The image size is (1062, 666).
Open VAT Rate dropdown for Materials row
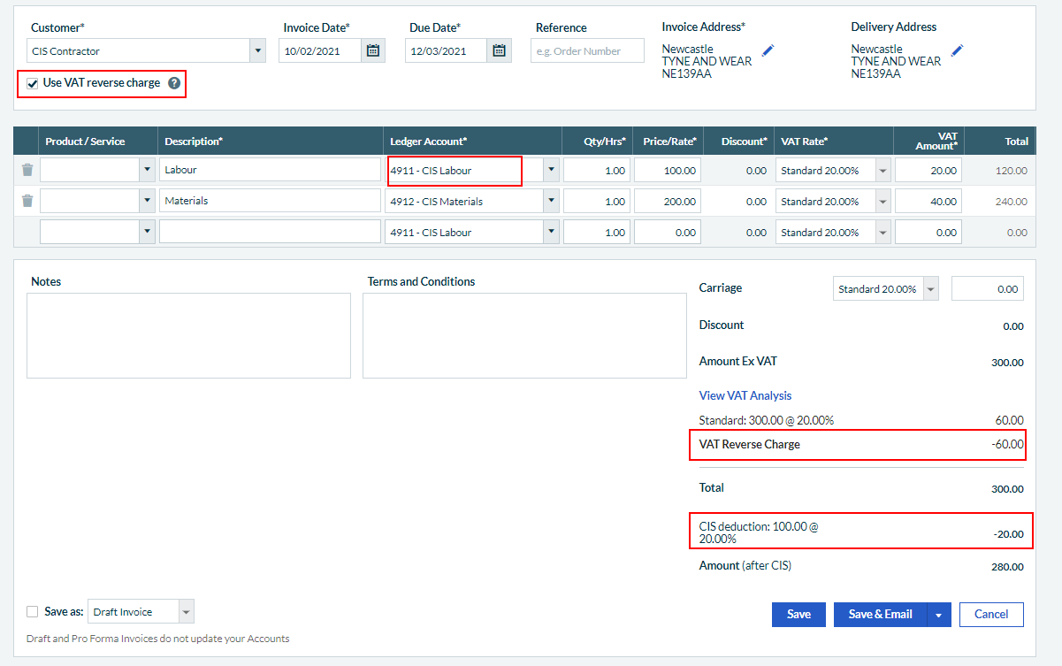882,202
